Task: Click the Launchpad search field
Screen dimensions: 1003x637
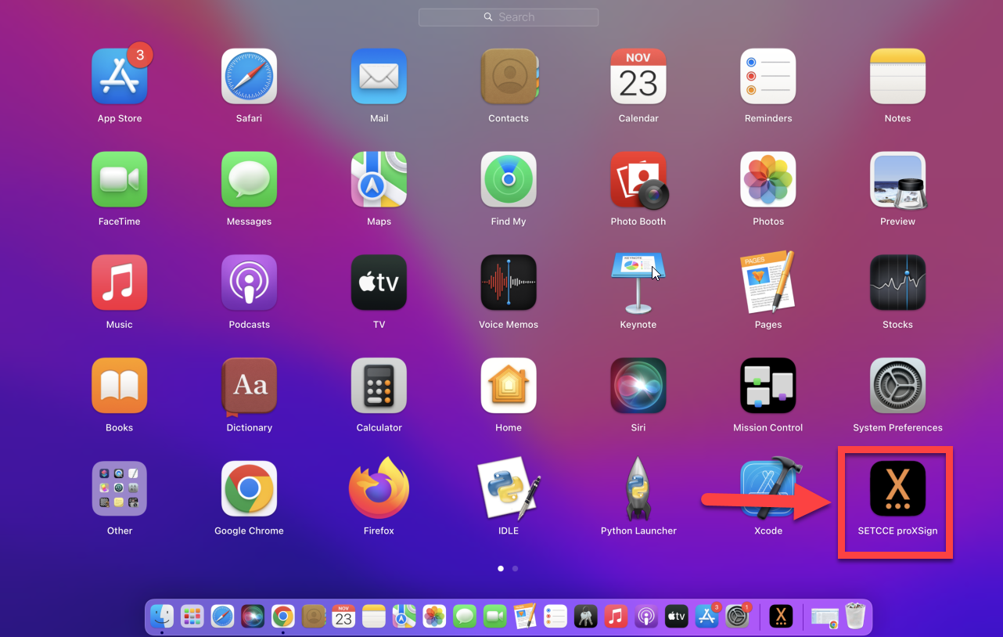Action: click(x=509, y=17)
